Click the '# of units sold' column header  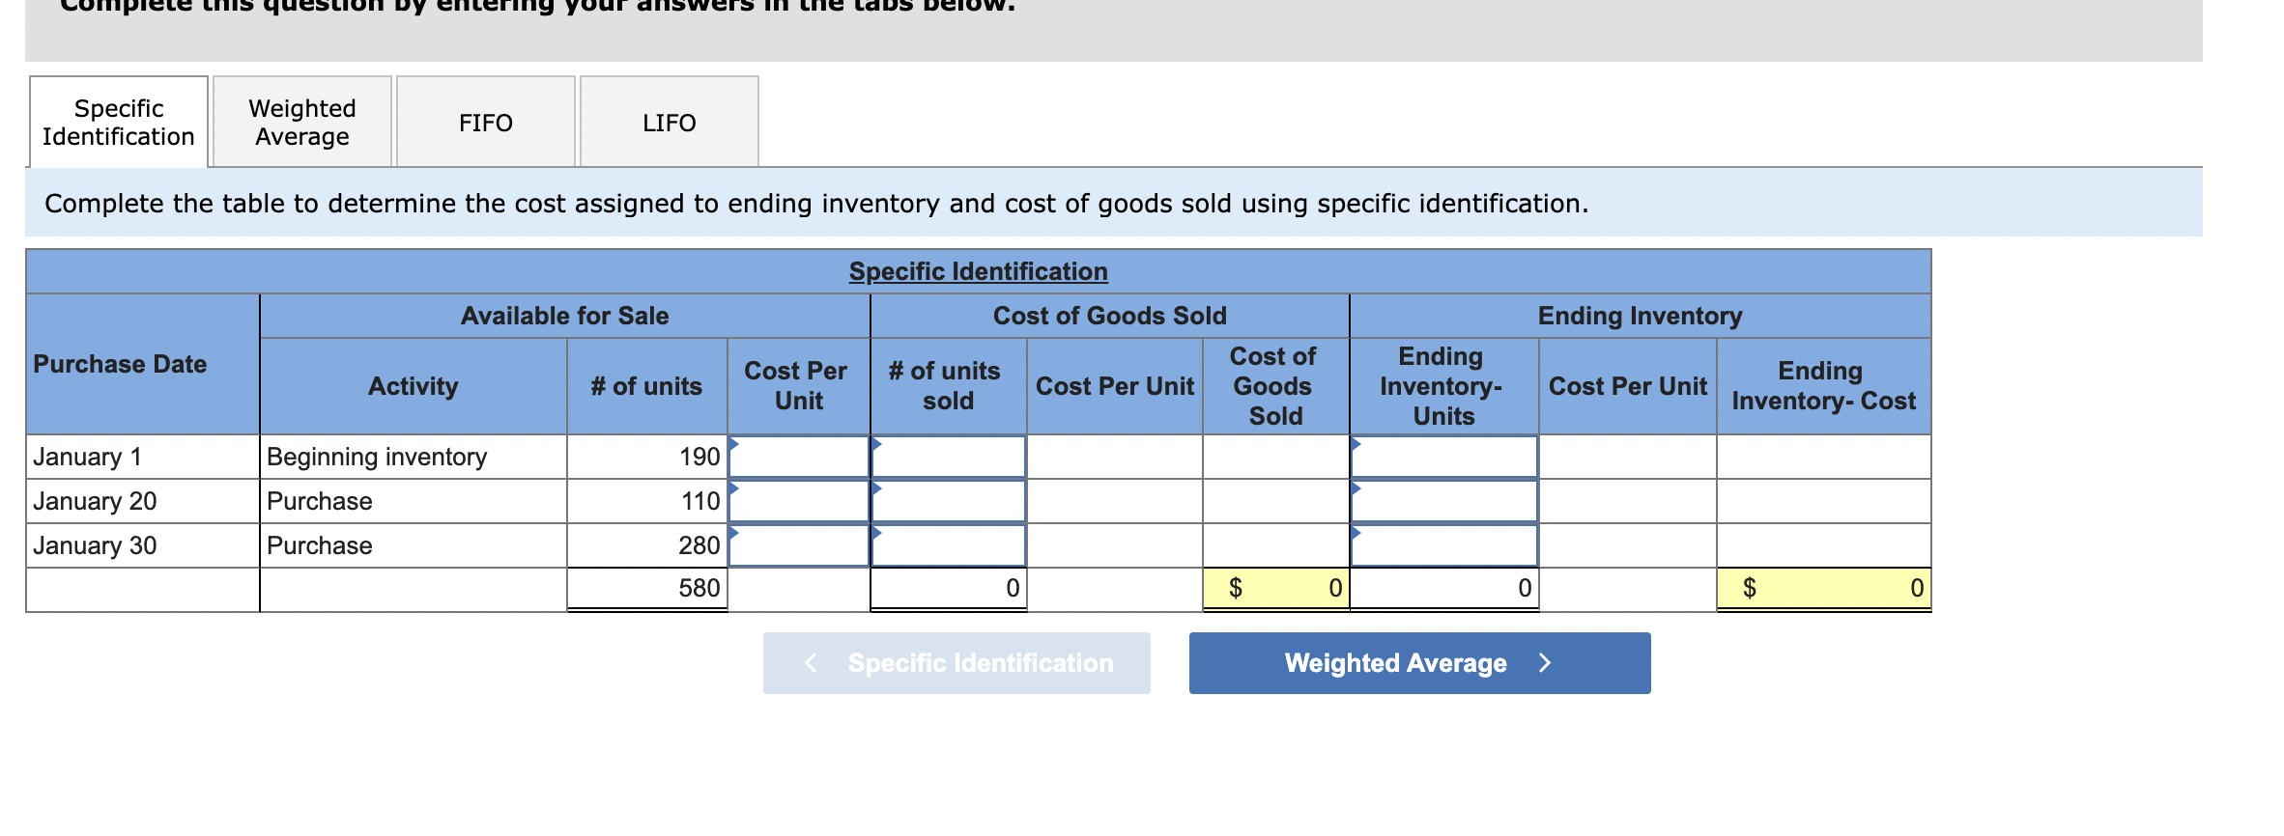tap(947, 385)
